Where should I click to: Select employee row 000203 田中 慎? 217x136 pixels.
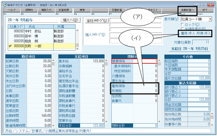pyautogui.click(x=42, y=36)
